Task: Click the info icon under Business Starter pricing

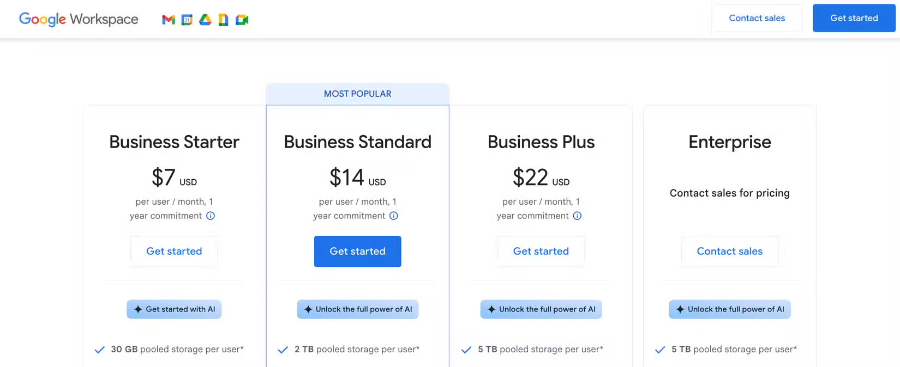Action: tap(211, 216)
